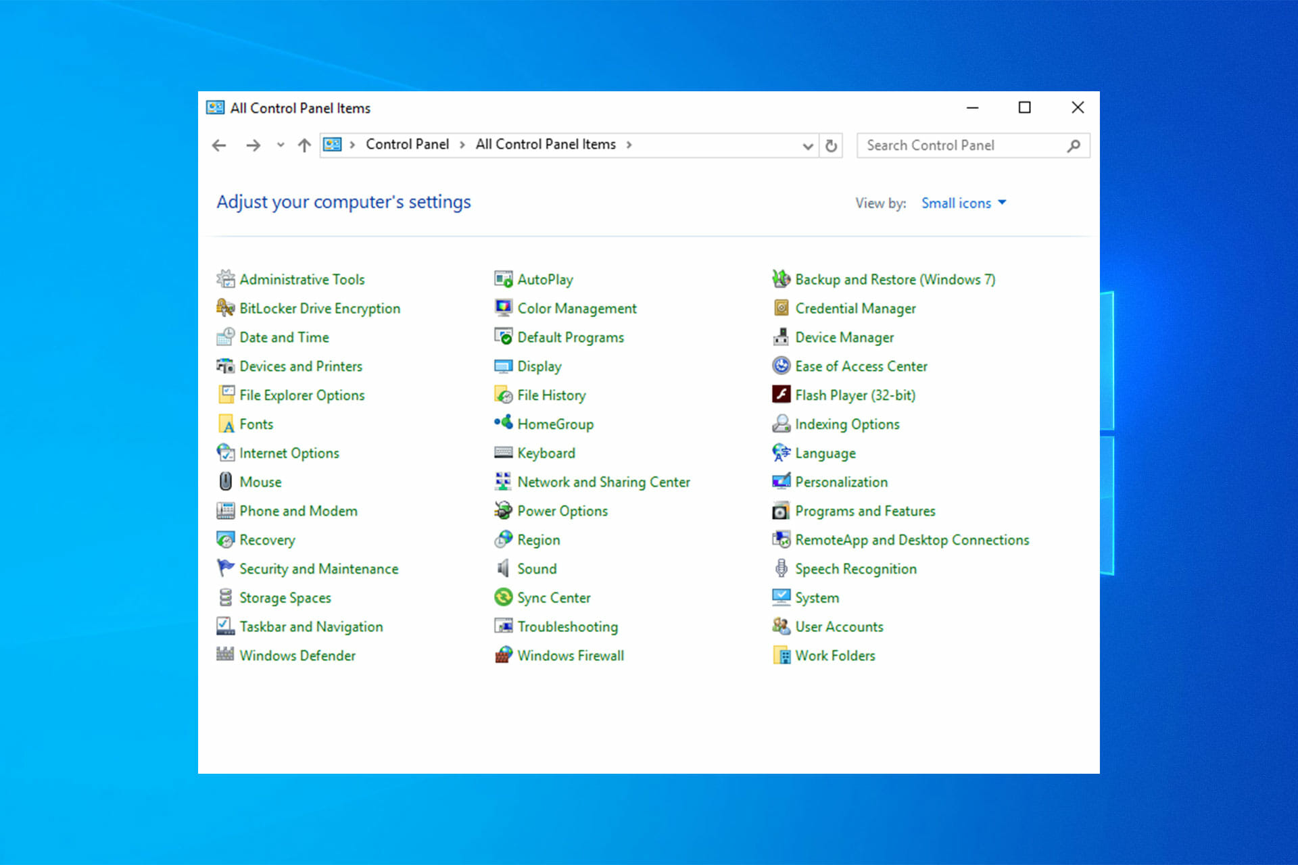Click the Sound speaker icon
1298x865 pixels.
click(x=503, y=569)
